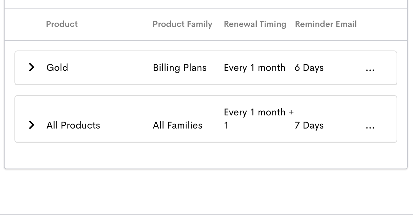Click the 7 Days reminder value
Image resolution: width=413 pixels, height=219 pixels.
[309, 126]
